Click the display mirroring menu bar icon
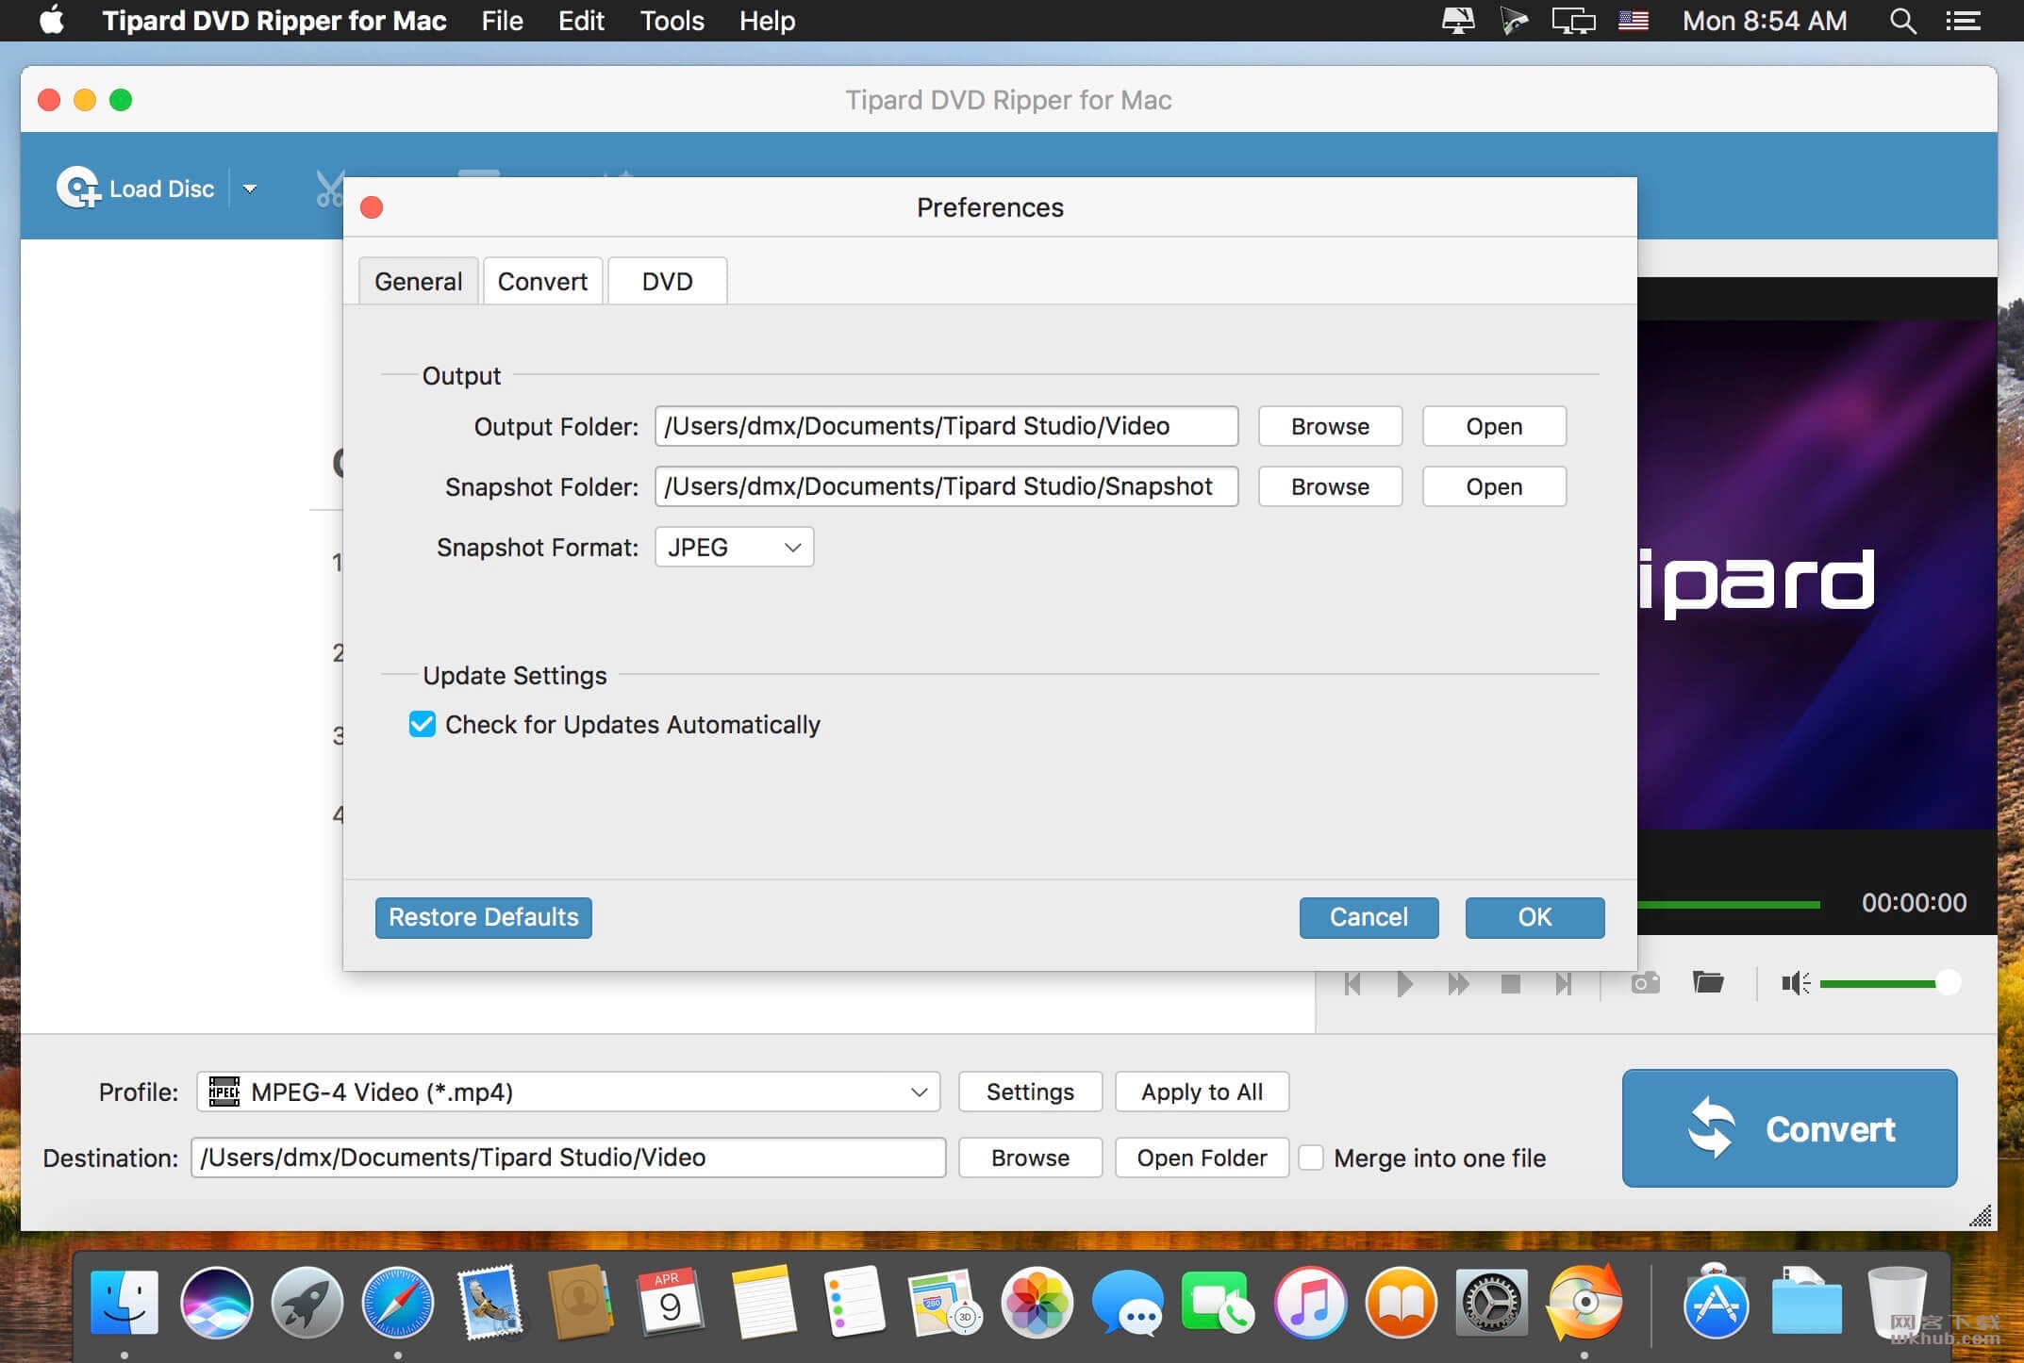Screen dimensions: 2024x1363 (x=1573, y=21)
